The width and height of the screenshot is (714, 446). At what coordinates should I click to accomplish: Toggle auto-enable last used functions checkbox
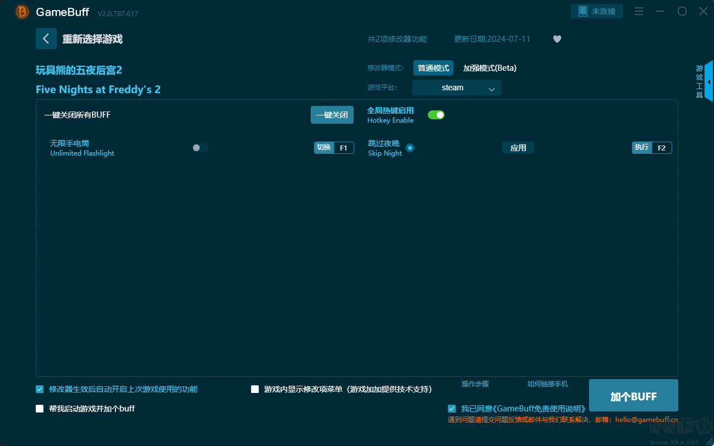[x=40, y=389]
